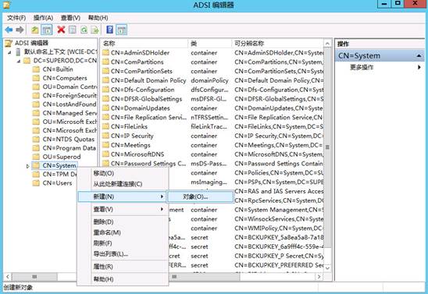Click the CN=Users tree folder icon
This screenshot has height=294, width=428.
(36, 182)
